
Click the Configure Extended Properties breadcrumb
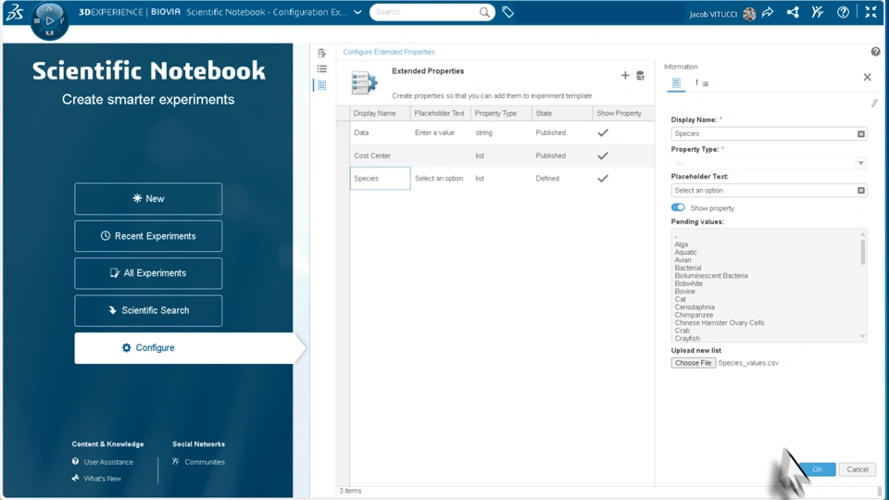click(388, 52)
